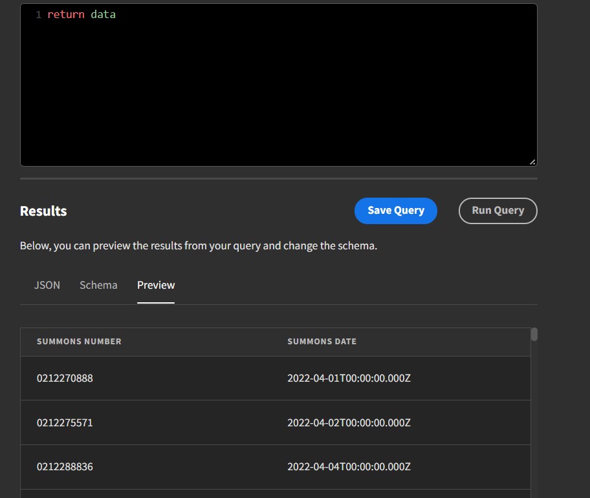Click the 'return data' code line
The width and height of the screenshot is (590, 498).
[82, 15]
